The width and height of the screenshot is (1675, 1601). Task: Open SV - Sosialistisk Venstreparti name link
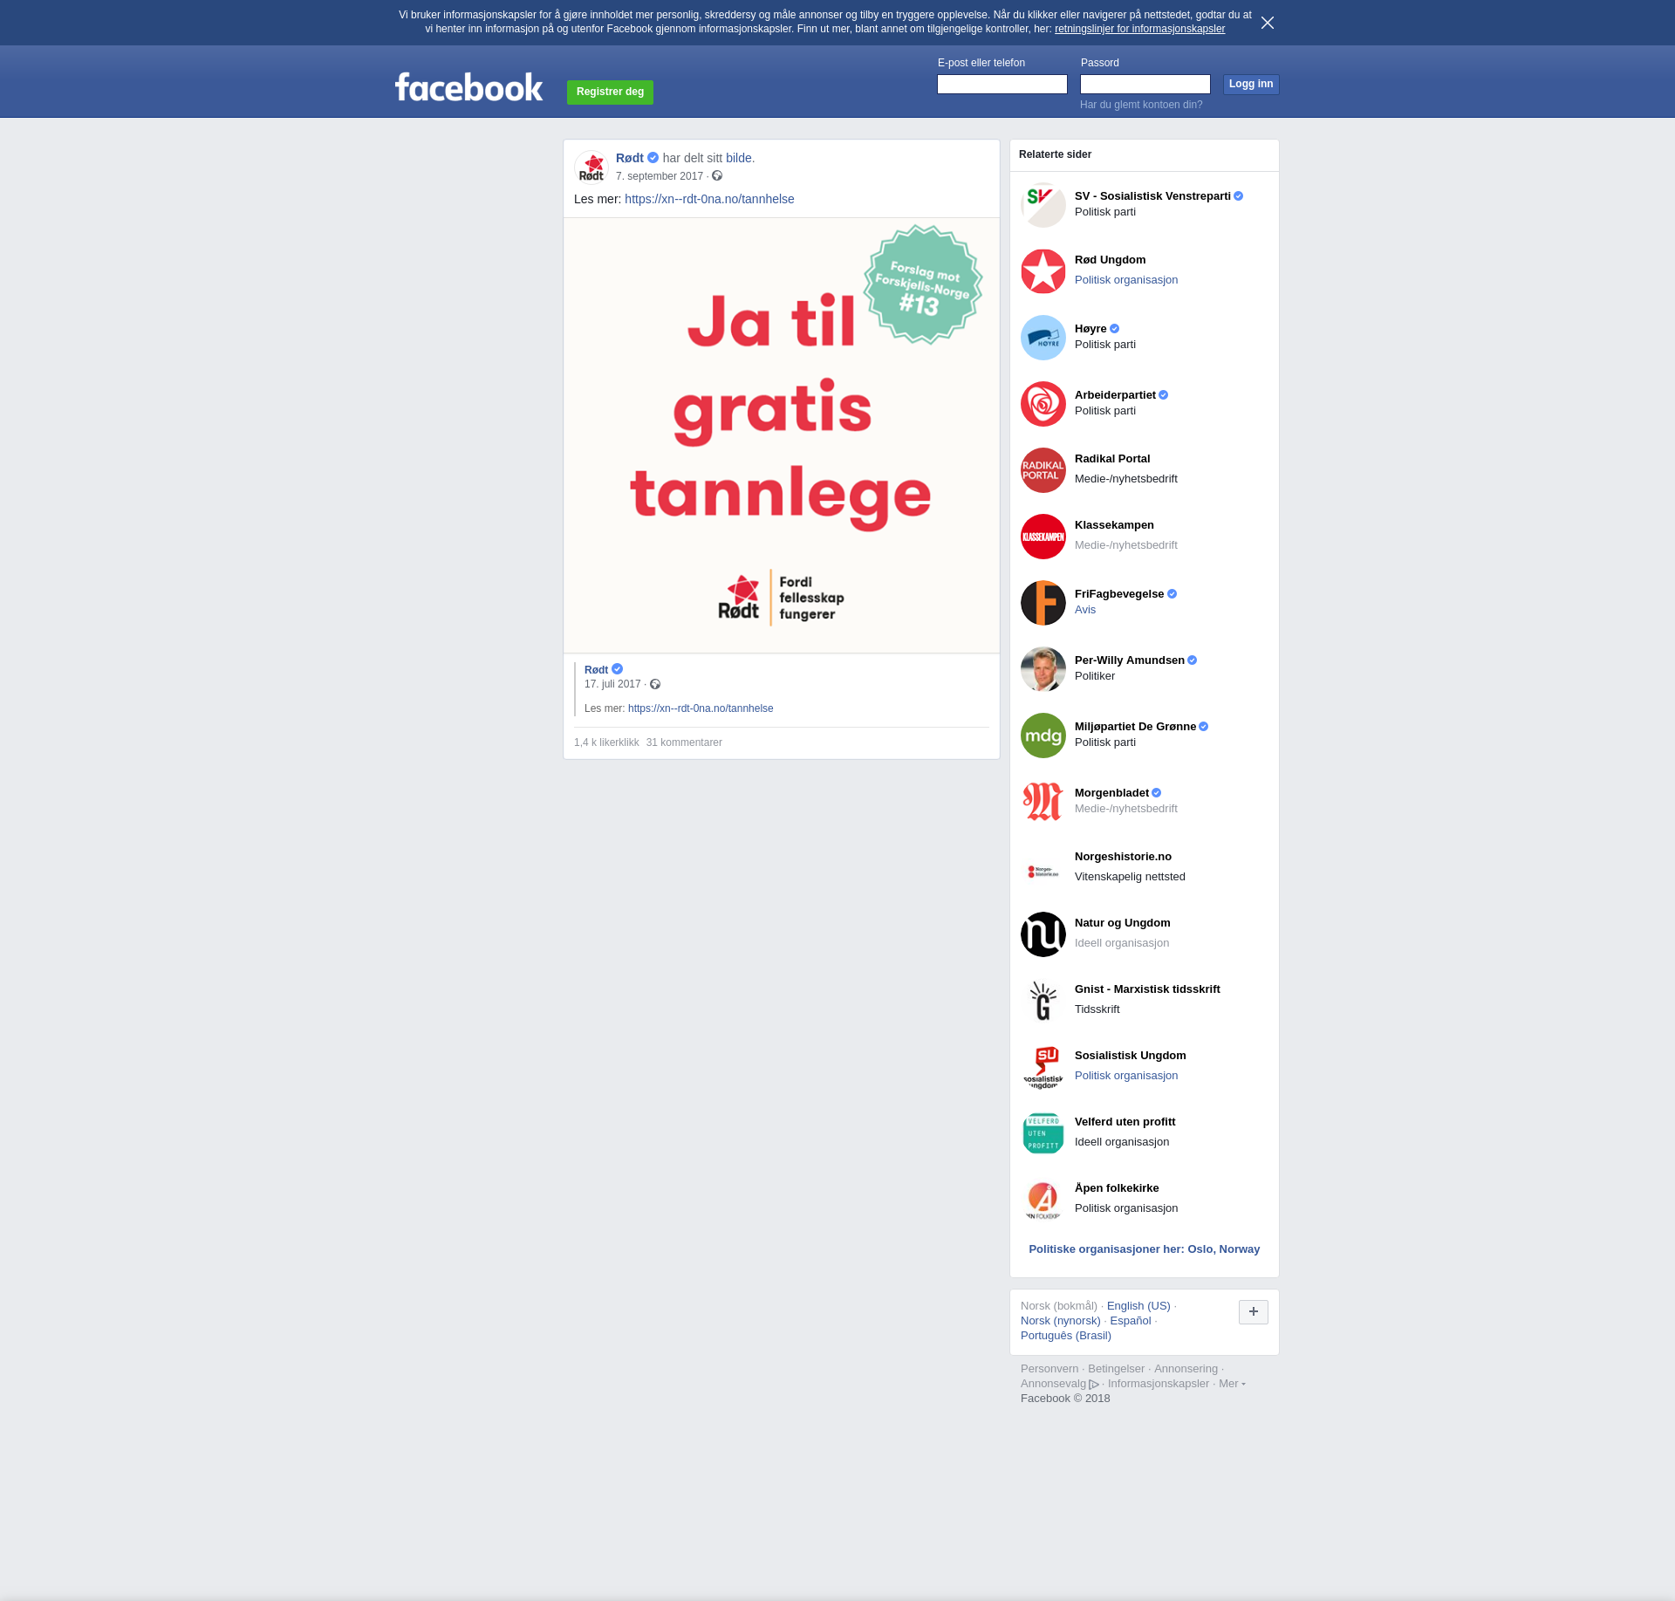click(1152, 196)
